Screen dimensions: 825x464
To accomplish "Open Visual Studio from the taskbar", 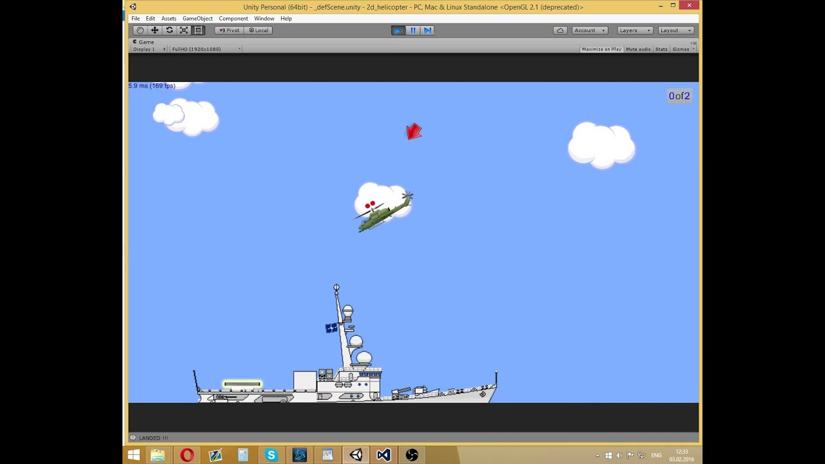I will [383, 455].
